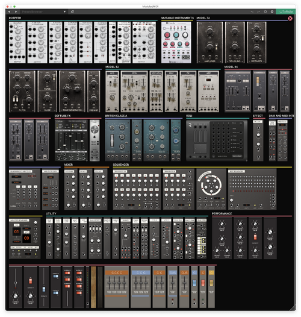Click the undo arrow in top bar
Image resolution: width=301 pixels, height=317 pixels.
[x=252, y=11]
